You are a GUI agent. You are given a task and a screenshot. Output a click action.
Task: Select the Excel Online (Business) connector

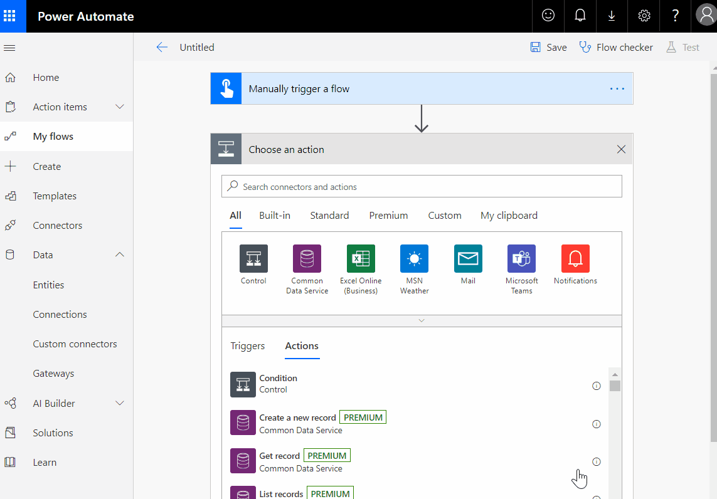pos(361,259)
